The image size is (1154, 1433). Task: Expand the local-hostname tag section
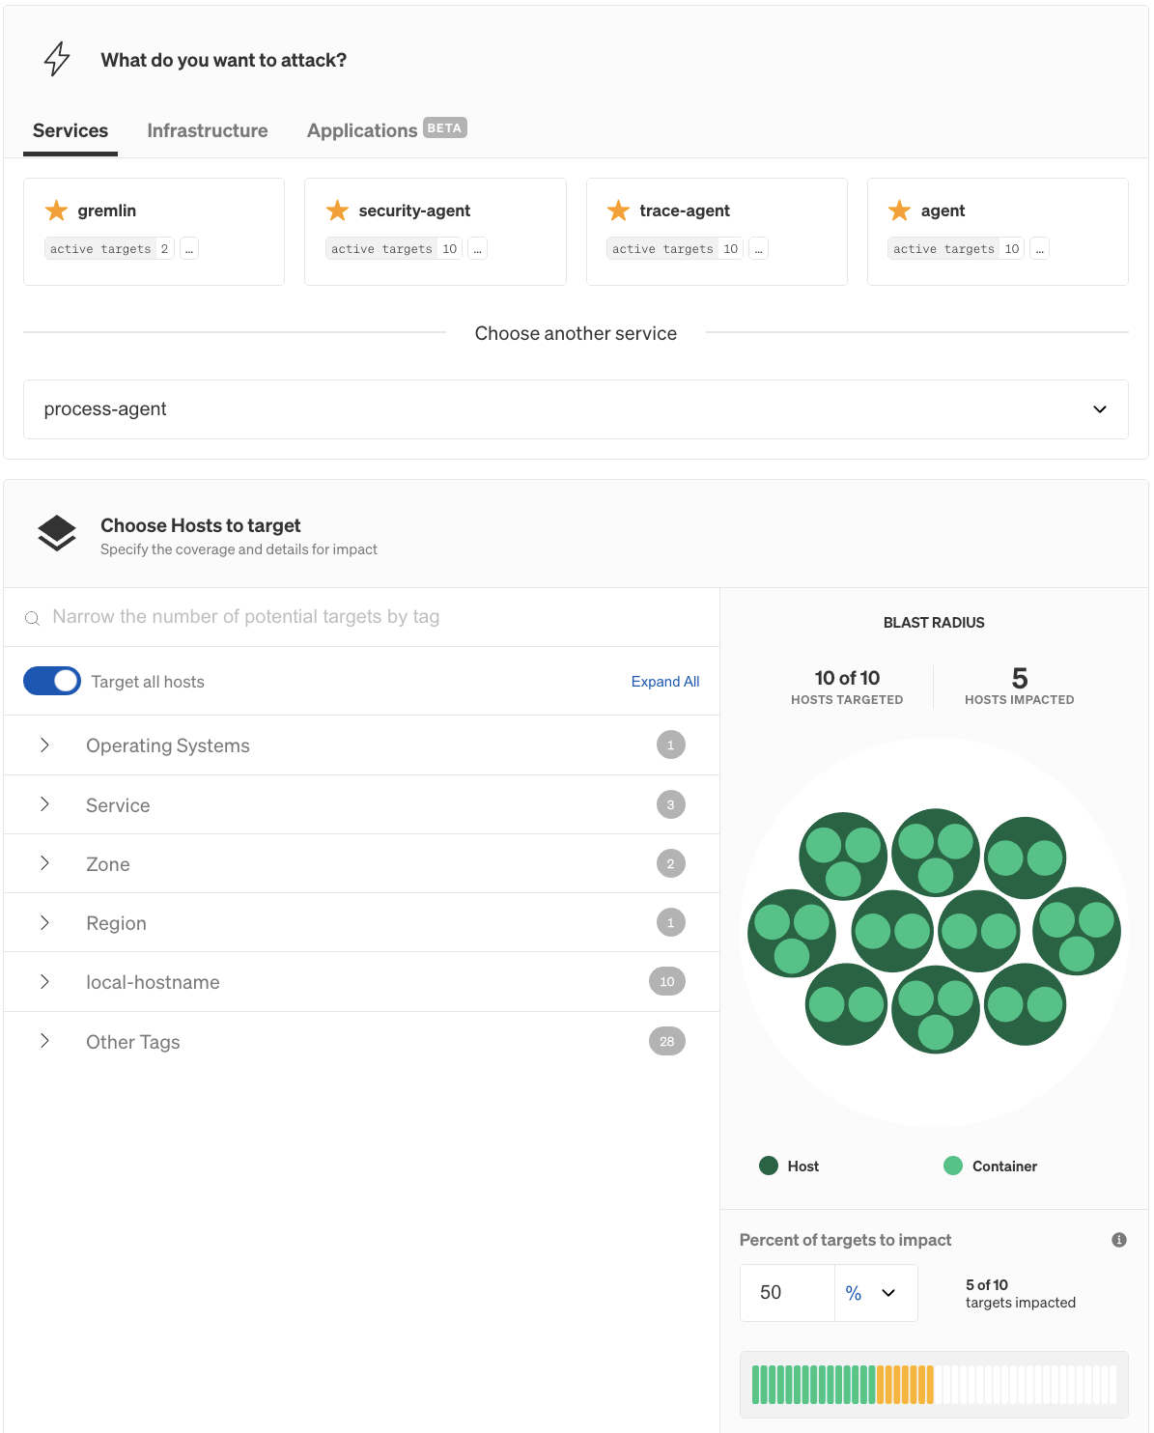tap(44, 982)
